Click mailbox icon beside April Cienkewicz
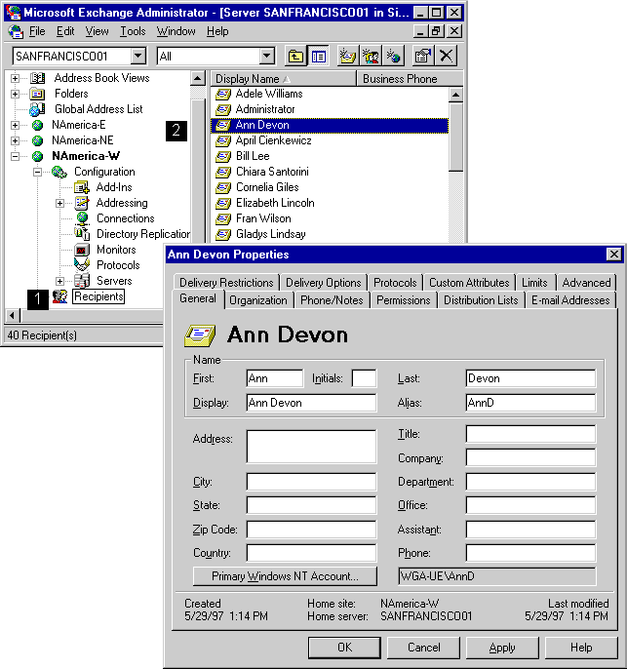627x669 pixels. pos(222,140)
